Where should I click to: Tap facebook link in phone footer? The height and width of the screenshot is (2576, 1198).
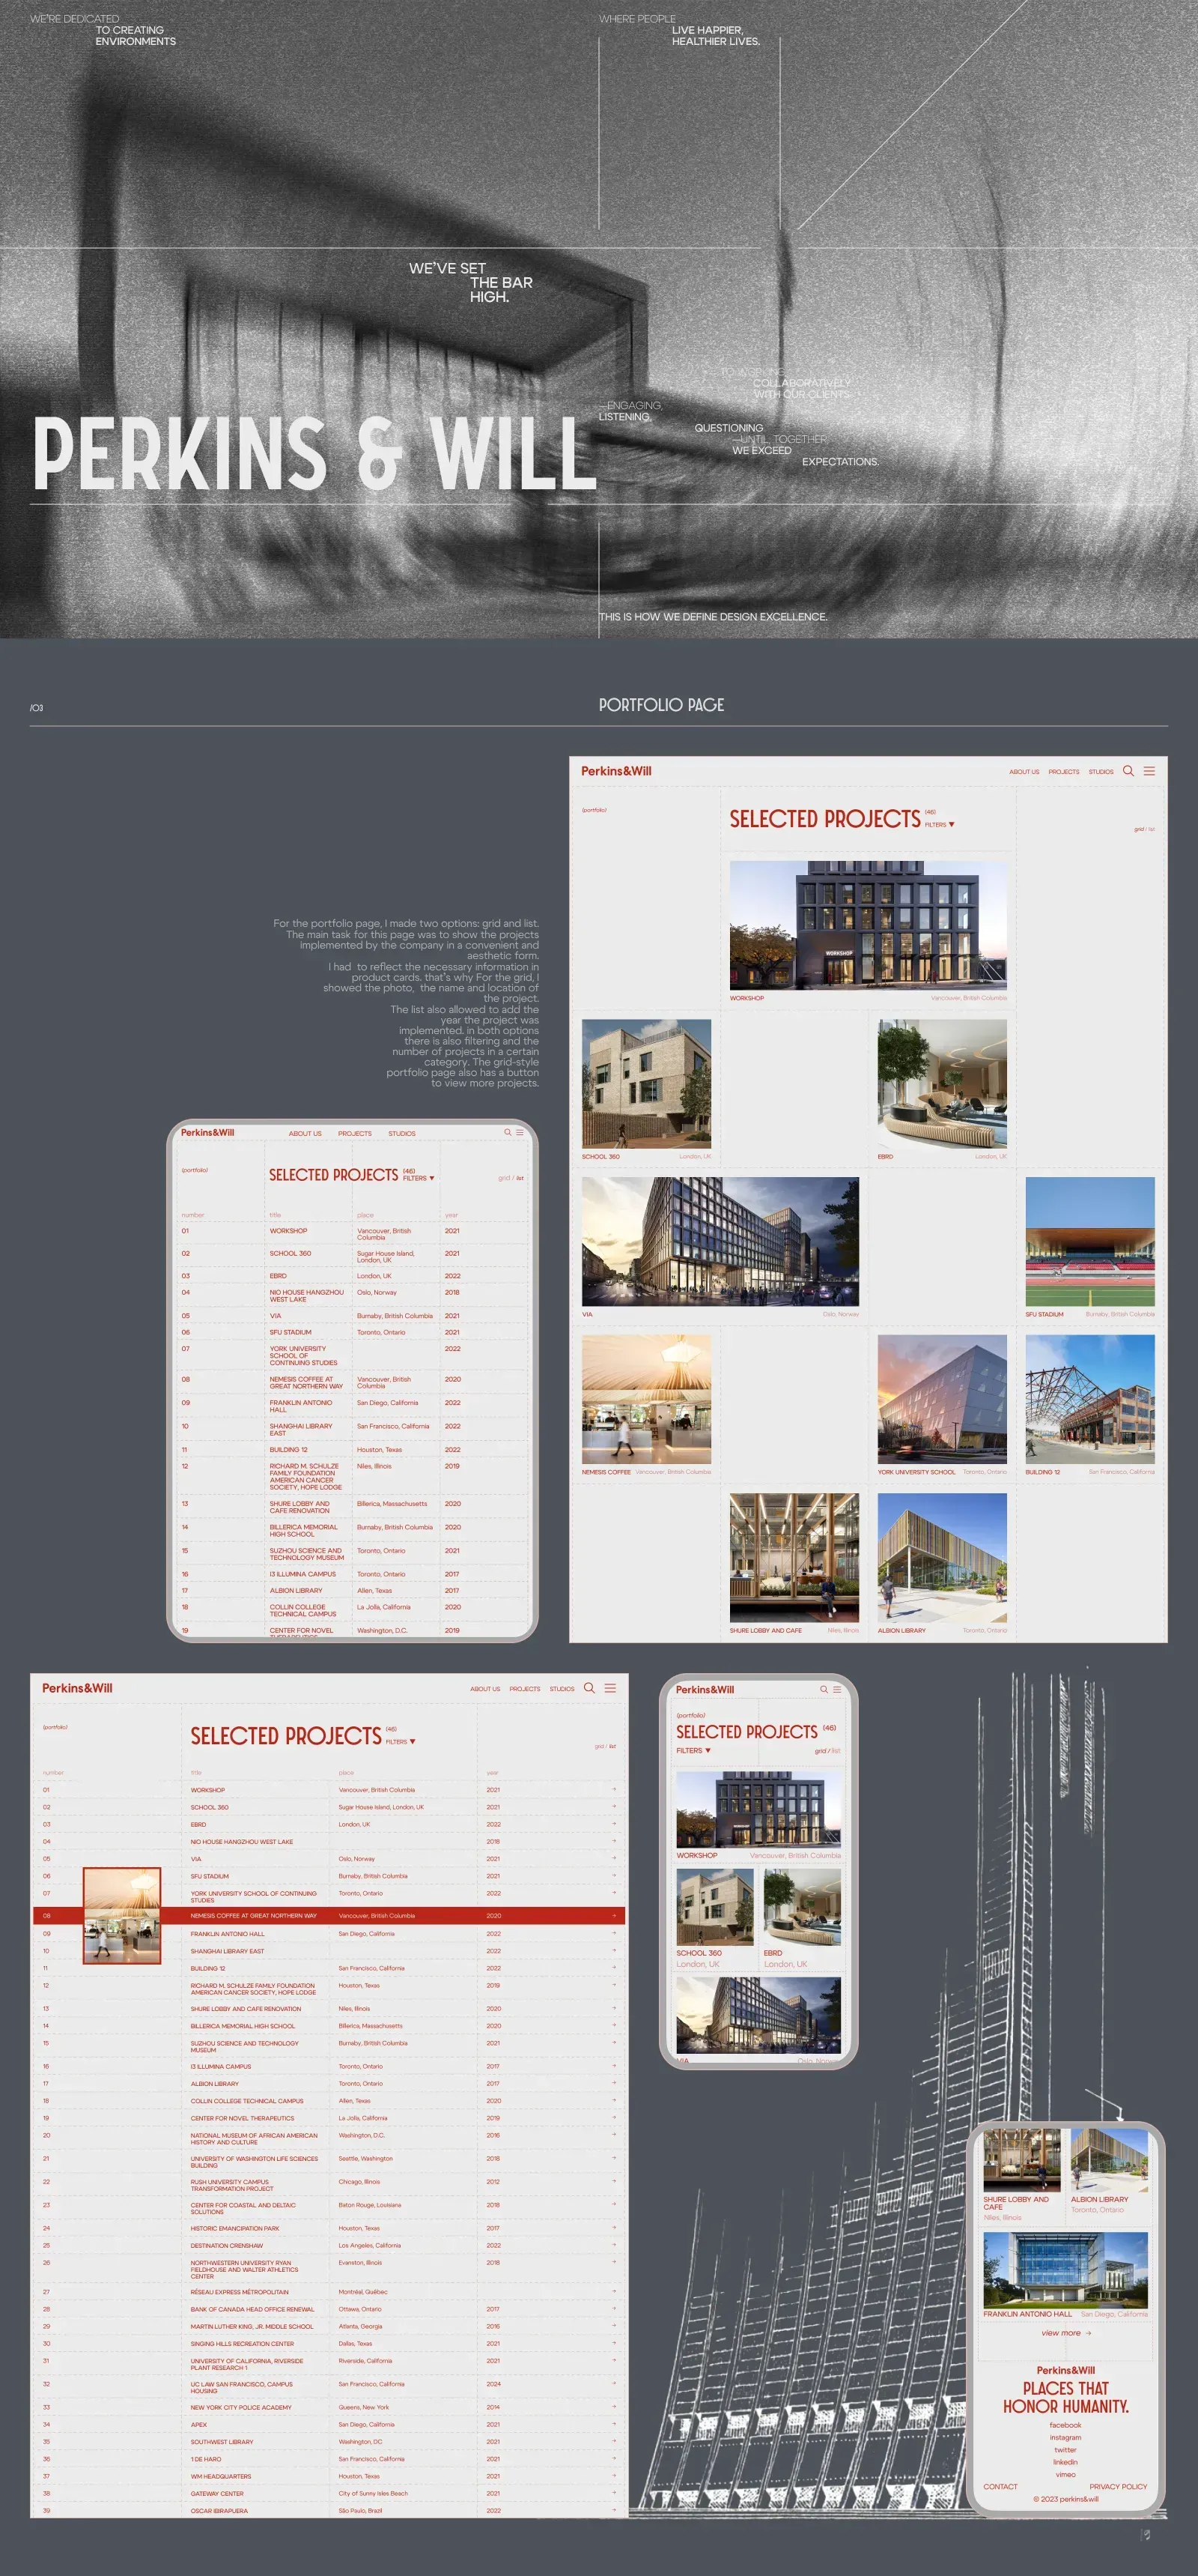[x=1065, y=2425]
